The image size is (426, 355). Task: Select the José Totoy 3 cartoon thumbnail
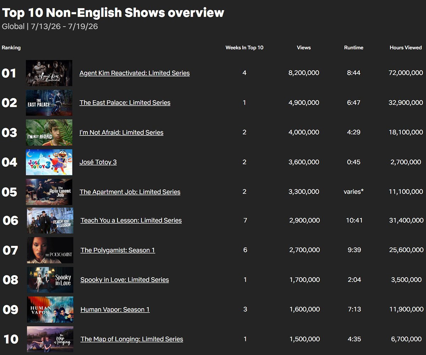(x=49, y=162)
